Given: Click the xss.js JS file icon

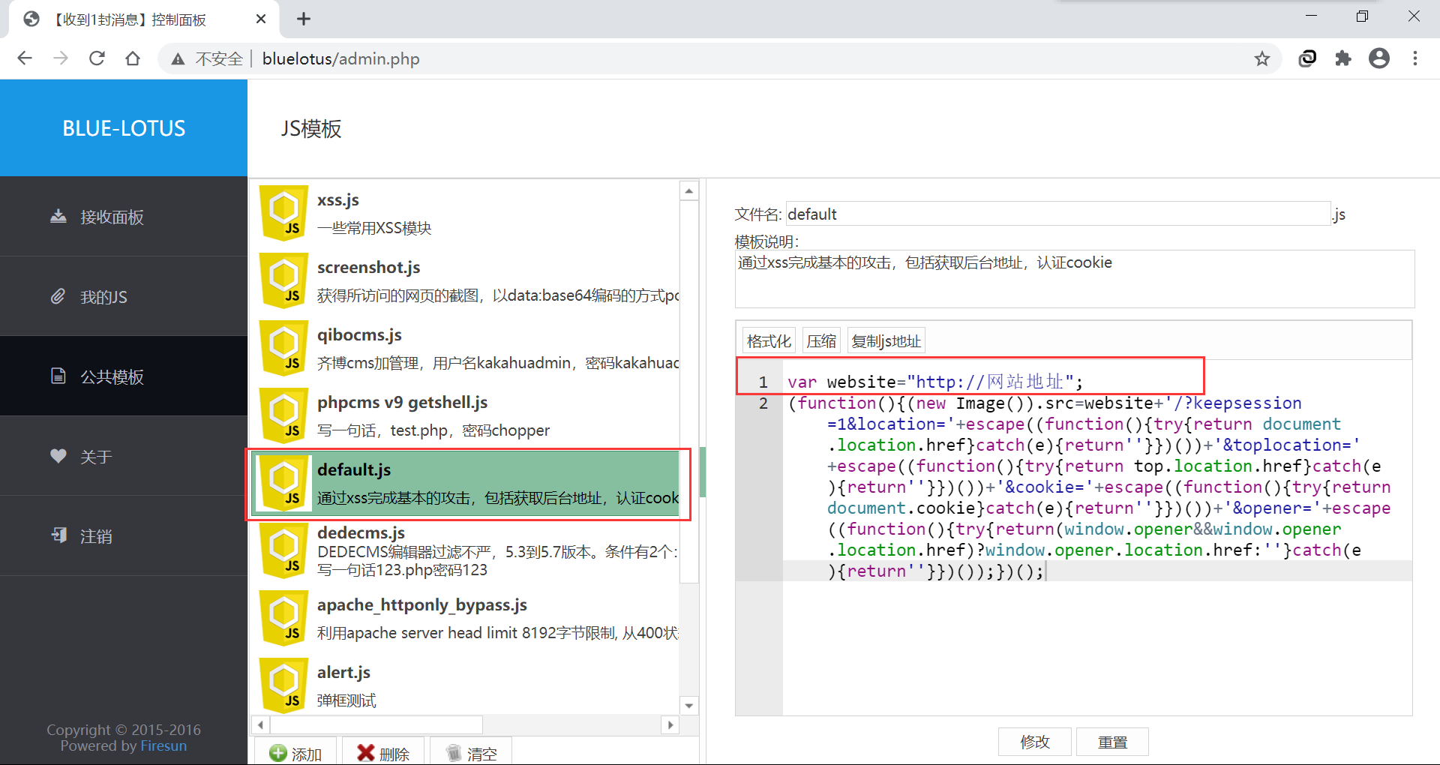Looking at the screenshot, I should click(x=283, y=213).
